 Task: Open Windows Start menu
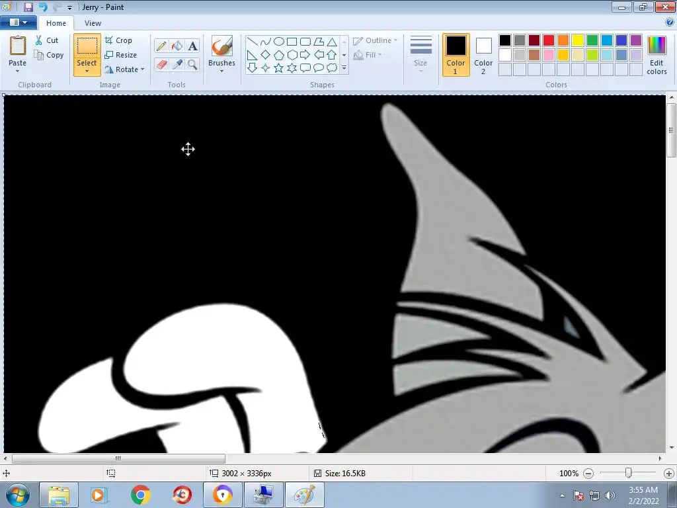[18, 495]
